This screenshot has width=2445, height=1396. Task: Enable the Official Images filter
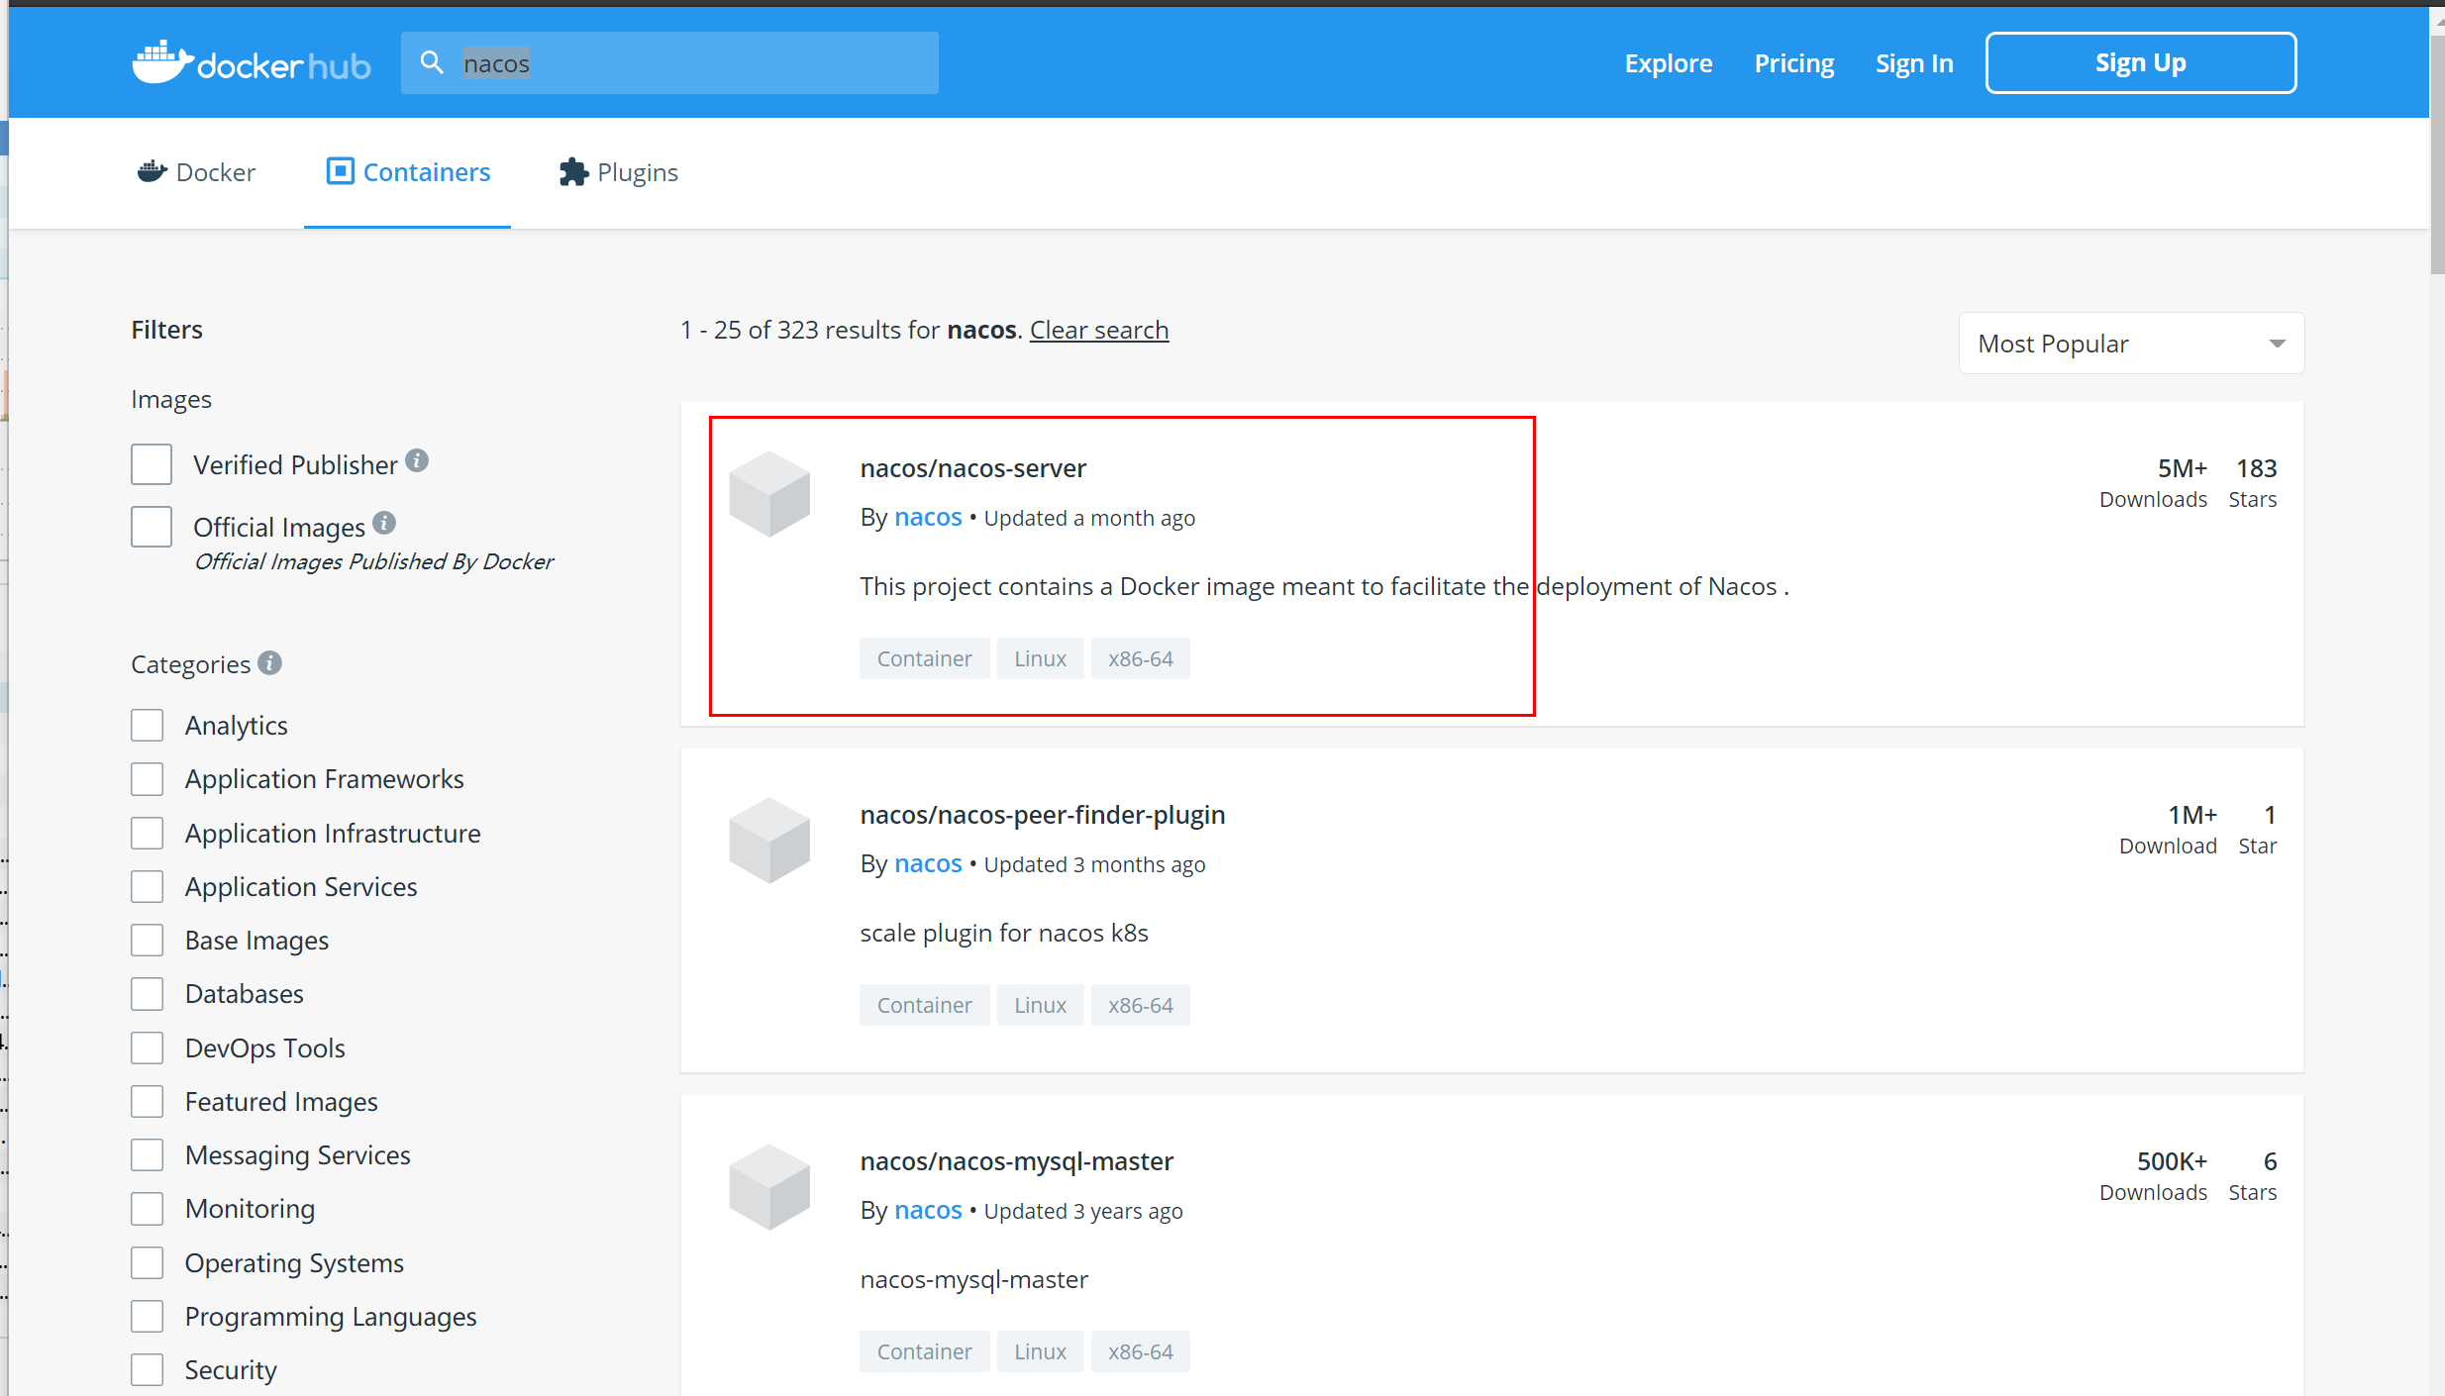[x=151, y=526]
